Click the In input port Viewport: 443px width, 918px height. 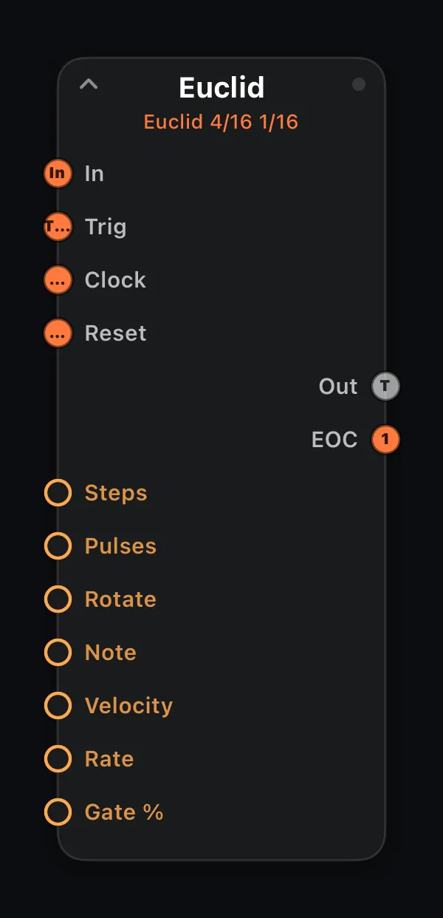coord(58,174)
